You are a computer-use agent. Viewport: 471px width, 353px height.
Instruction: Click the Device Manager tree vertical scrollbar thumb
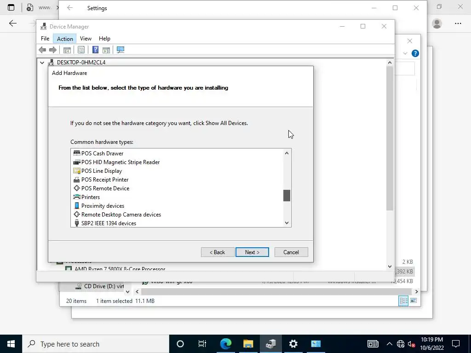tap(390, 138)
